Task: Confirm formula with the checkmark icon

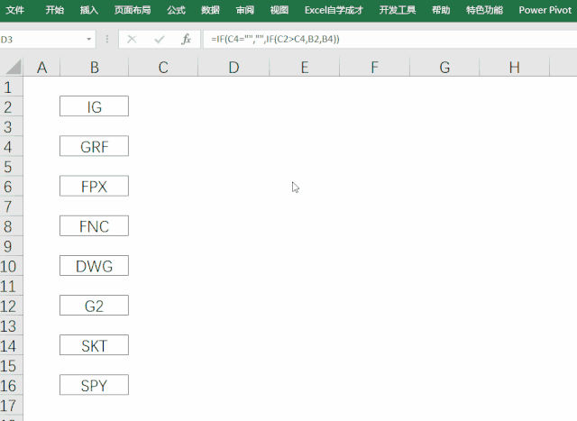Action: (160, 39)
